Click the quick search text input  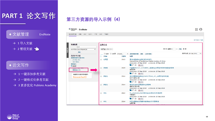click(x=87, y=47)
